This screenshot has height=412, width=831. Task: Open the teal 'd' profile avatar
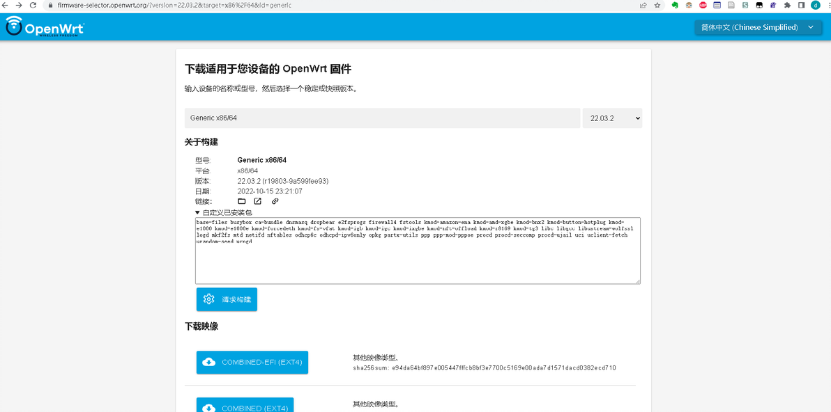click(x=814, y=6)
